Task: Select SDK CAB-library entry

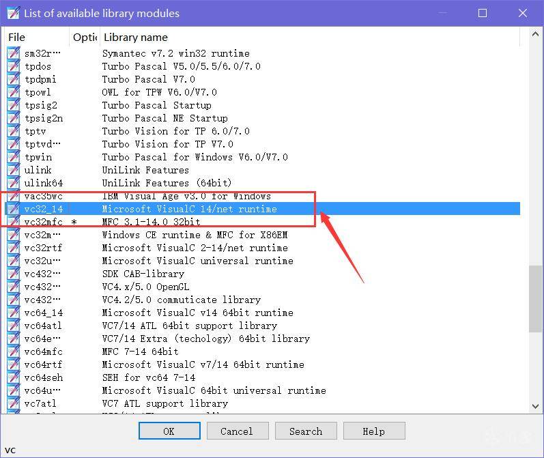Action: pos(143,274)
